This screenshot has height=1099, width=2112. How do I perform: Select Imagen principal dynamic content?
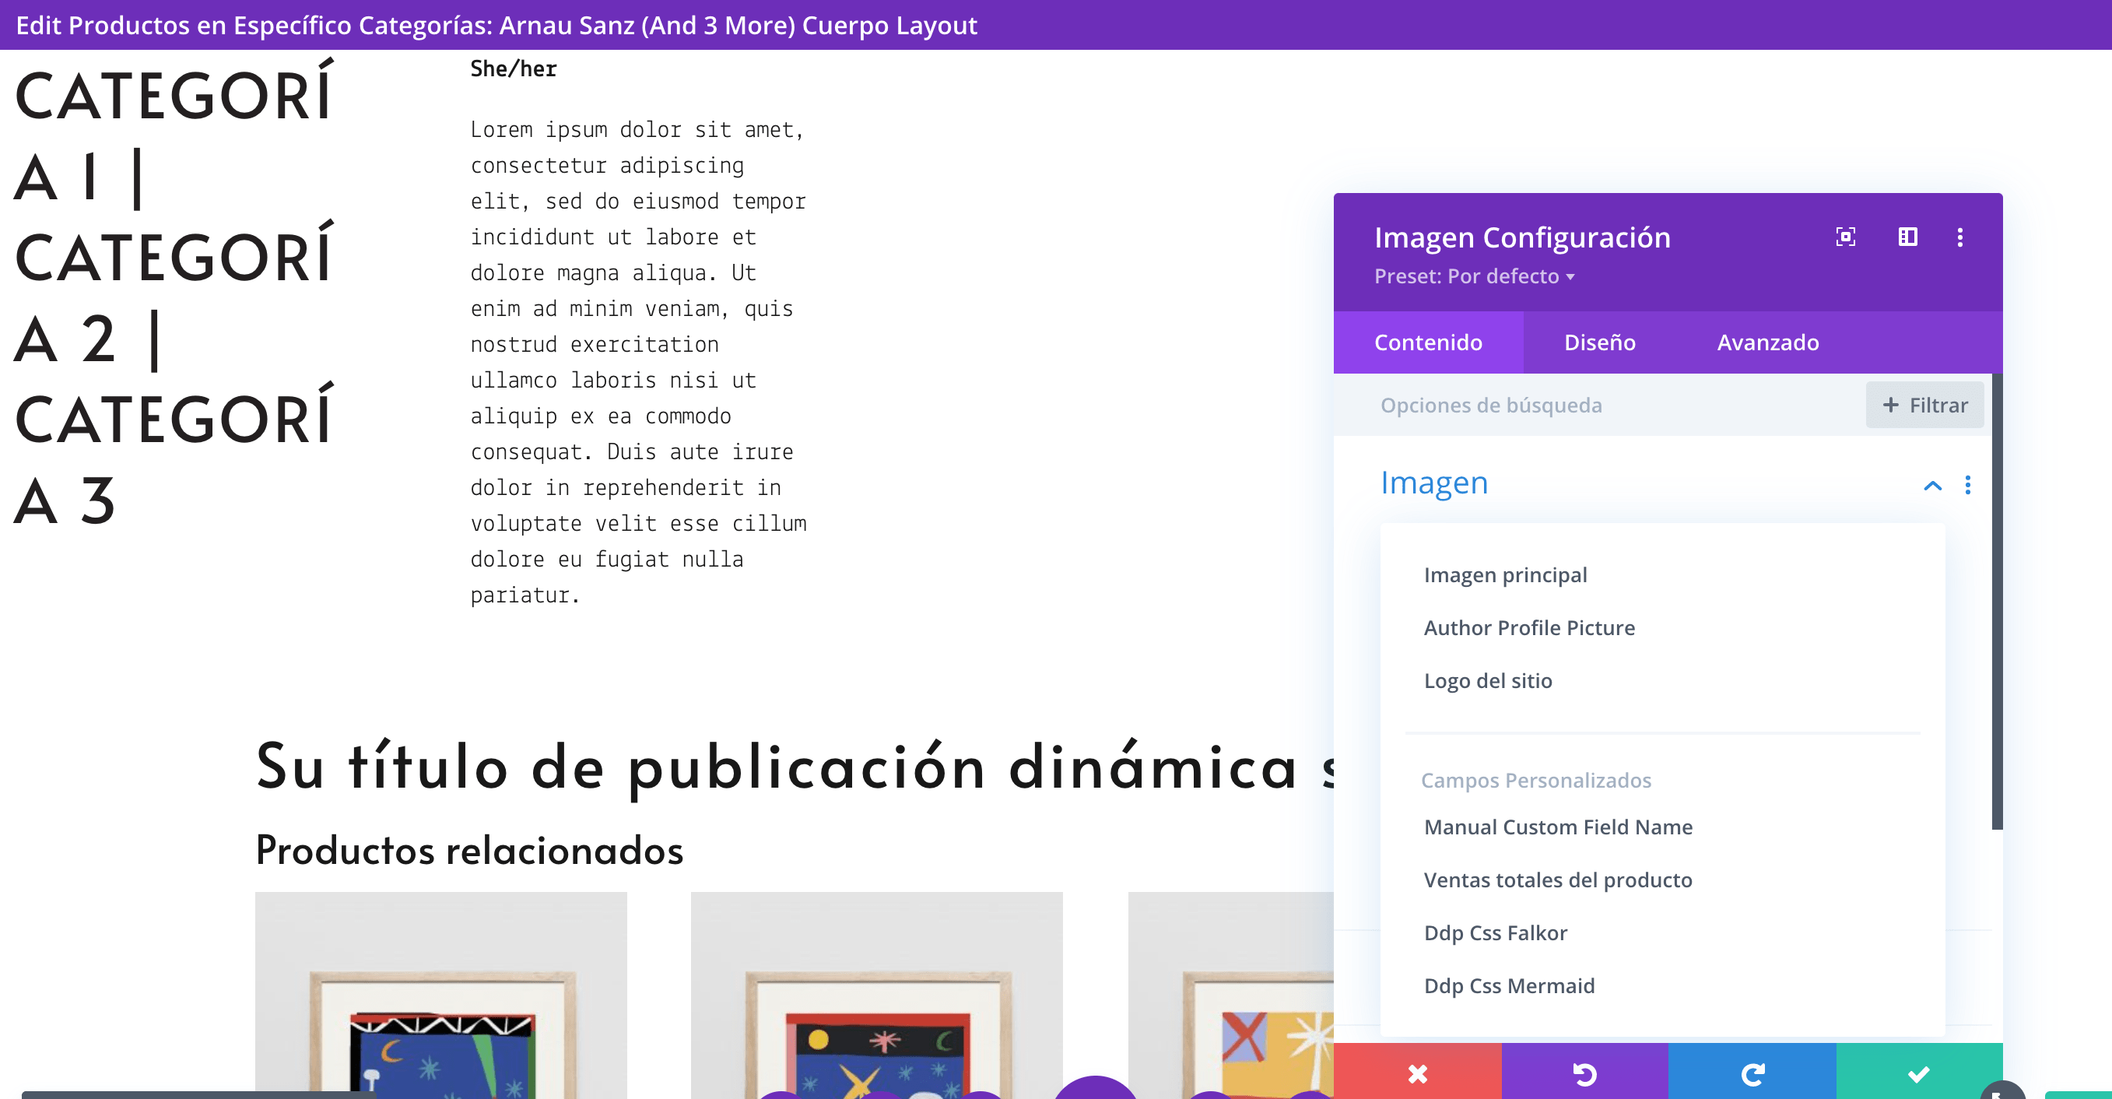1504,575
